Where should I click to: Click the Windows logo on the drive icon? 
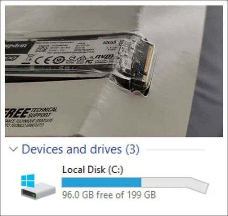pyautogui.click(x=28, y=180)
